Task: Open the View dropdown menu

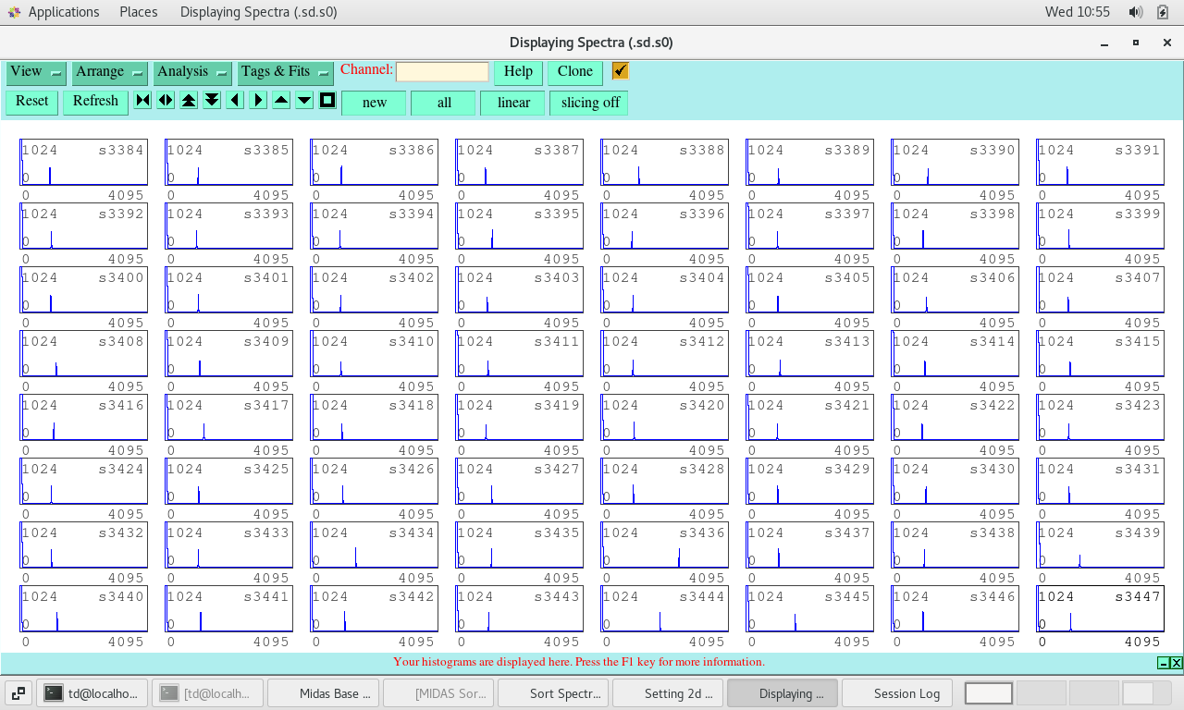Action: point(35,72)
